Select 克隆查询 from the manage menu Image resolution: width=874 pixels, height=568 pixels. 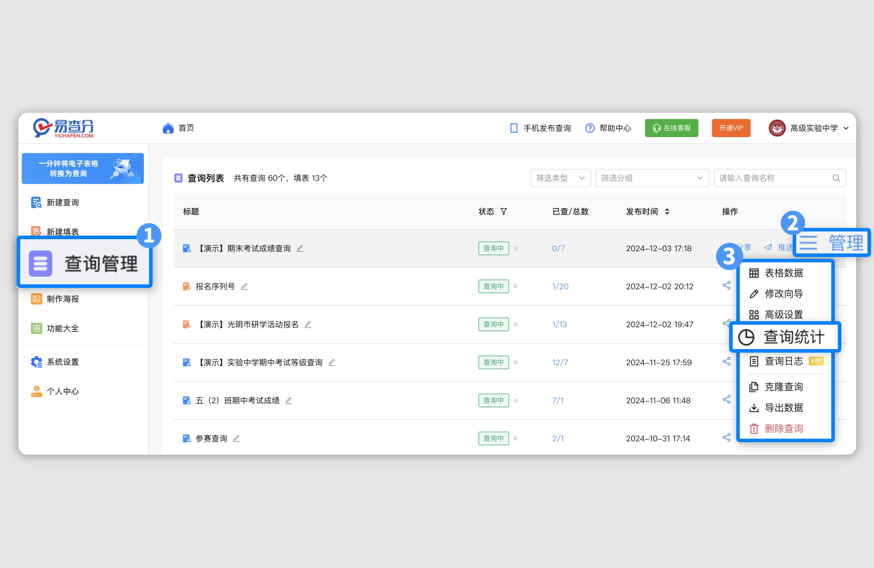(776, 387)
